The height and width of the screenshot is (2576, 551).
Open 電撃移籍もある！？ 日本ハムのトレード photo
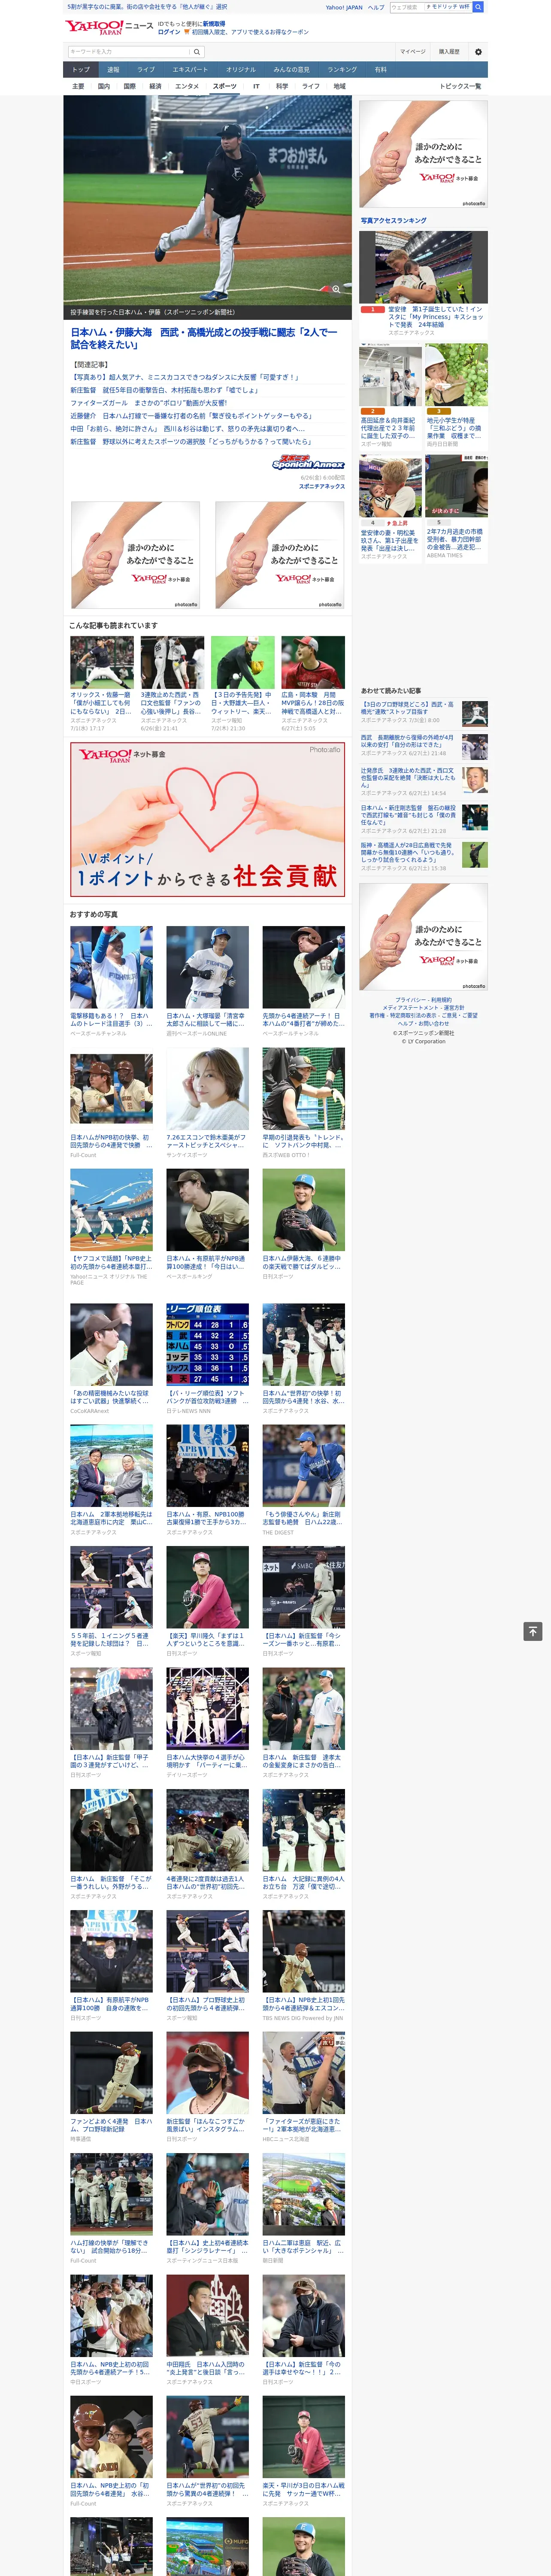(111, 966)
